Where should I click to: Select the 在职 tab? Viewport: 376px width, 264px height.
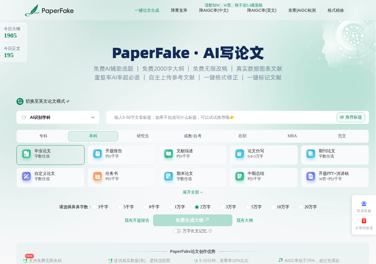[x=242, y=136]
